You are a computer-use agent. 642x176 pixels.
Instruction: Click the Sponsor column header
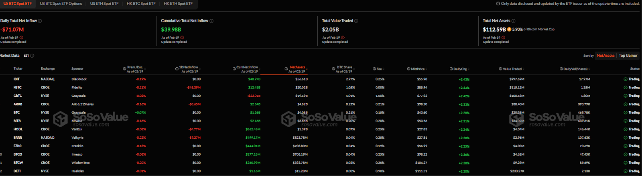click(x=77, y=69)
